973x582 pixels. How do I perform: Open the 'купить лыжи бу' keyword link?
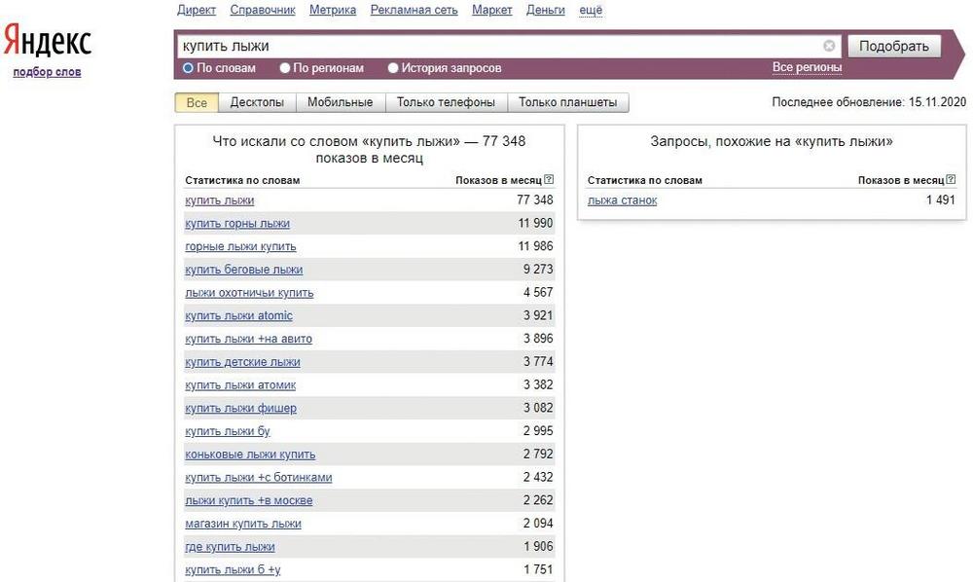(228, 431)
